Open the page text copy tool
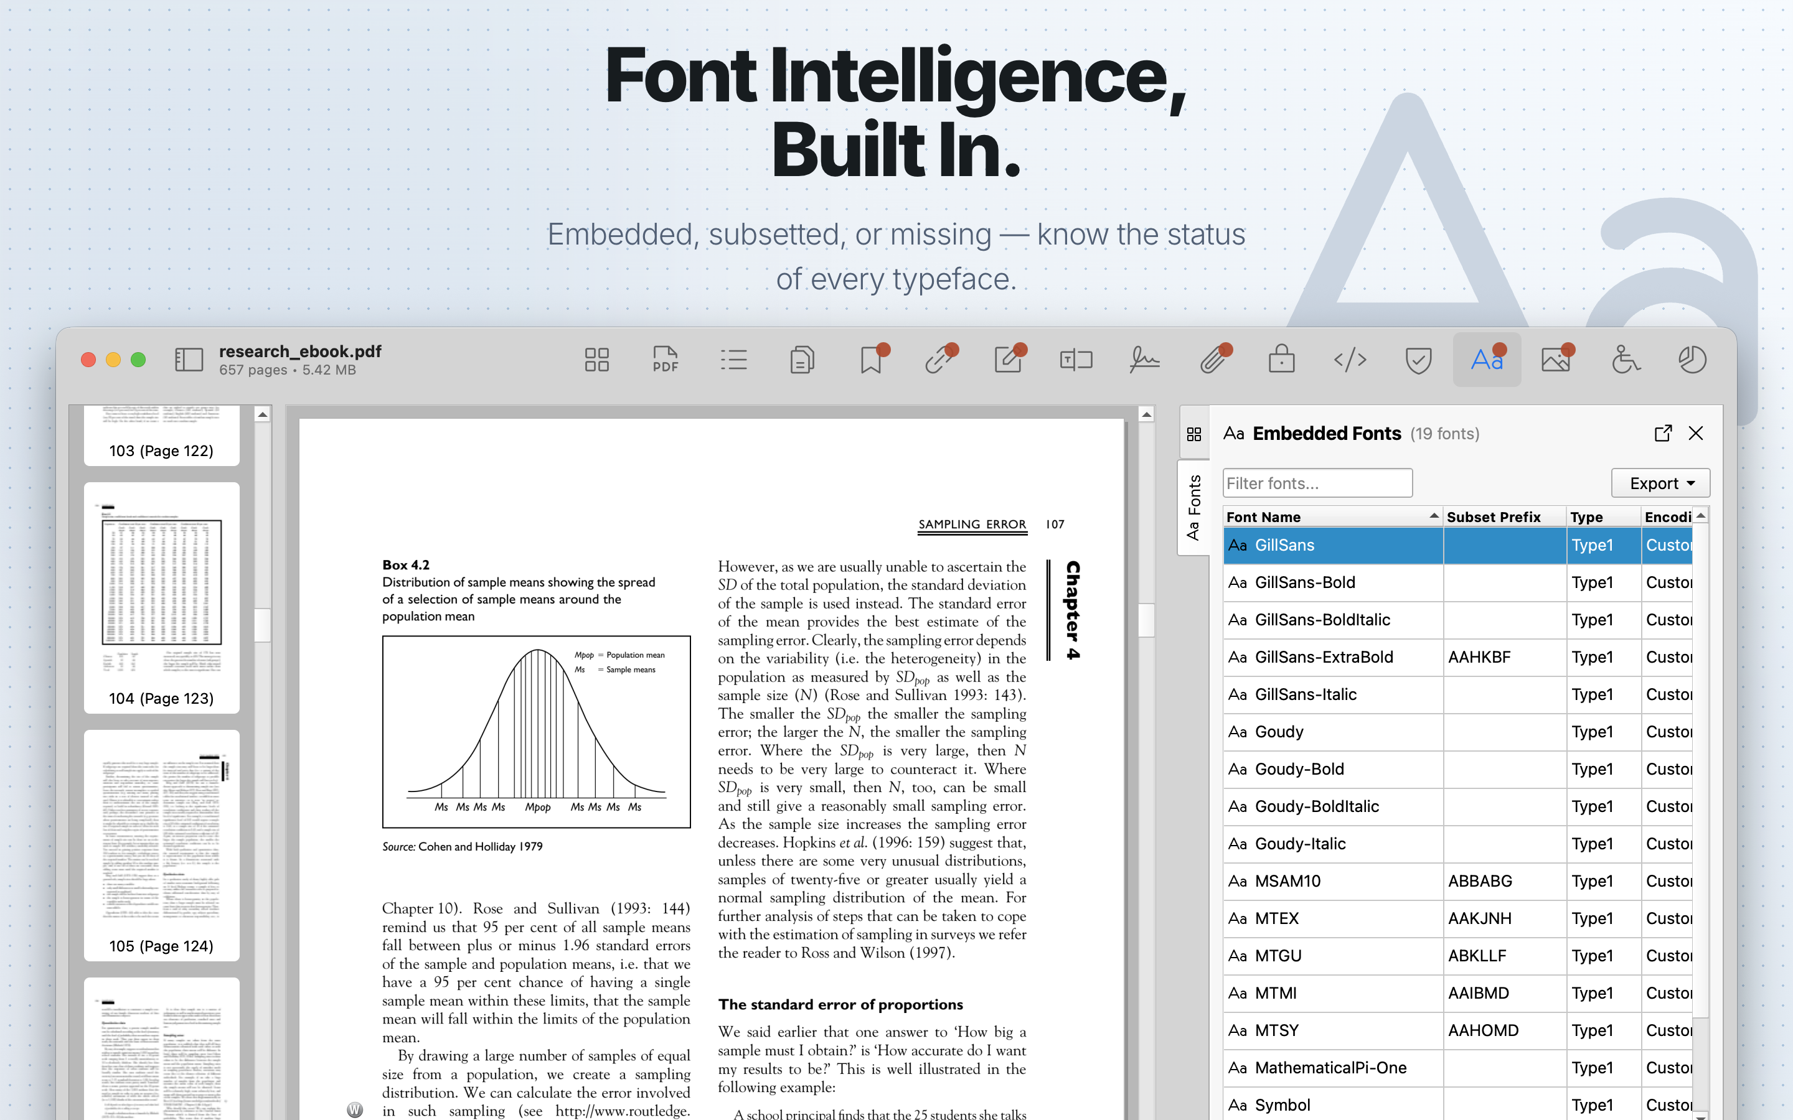Screen dimensions: 1793x1120 (x=802, y=360)
